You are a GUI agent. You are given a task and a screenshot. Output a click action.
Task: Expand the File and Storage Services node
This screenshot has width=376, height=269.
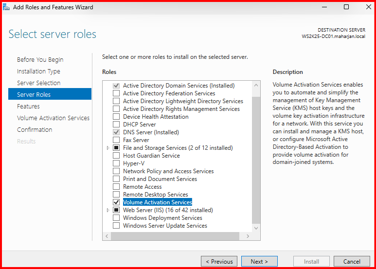(108, 148)
